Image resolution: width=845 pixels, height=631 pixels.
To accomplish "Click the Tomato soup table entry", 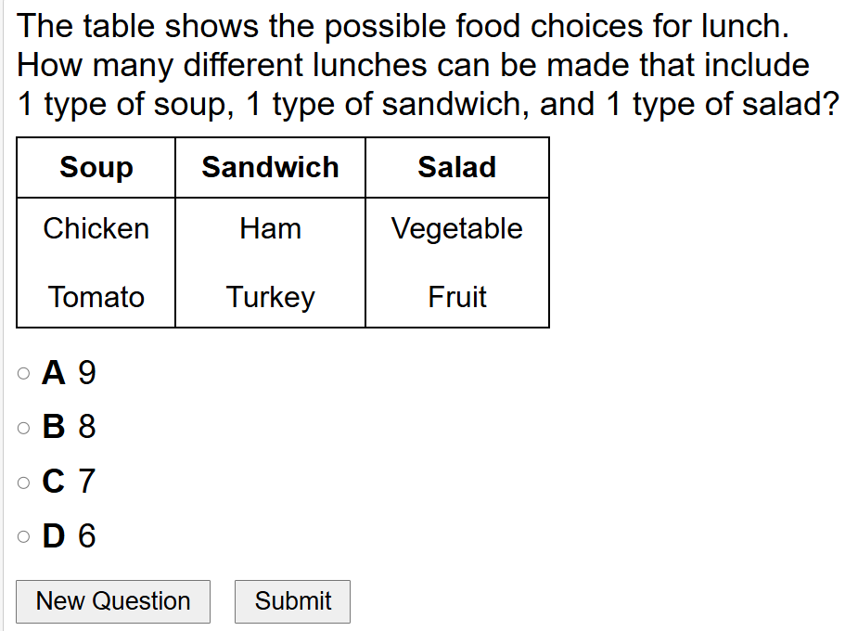I will click(x=96, y=297).
